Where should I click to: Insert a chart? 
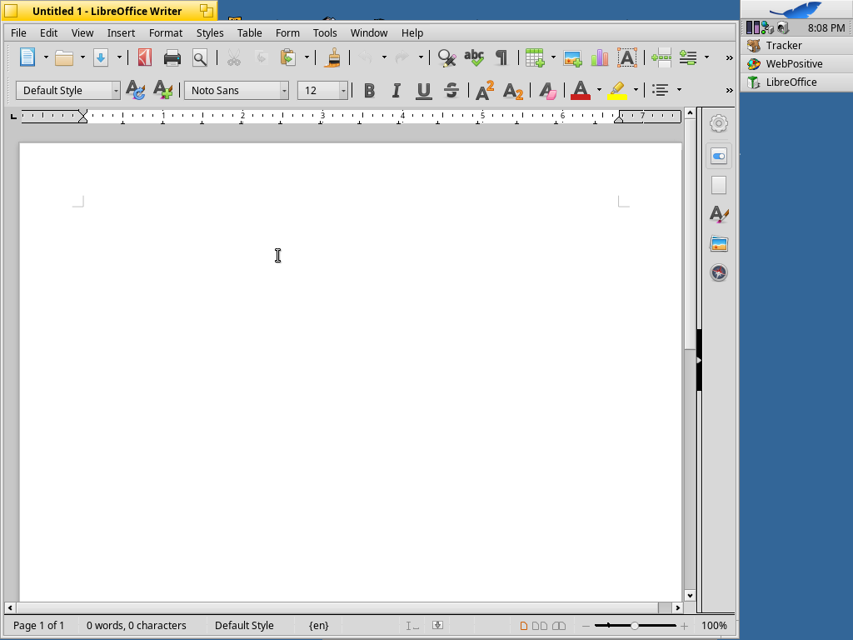[x=599, y=57]
